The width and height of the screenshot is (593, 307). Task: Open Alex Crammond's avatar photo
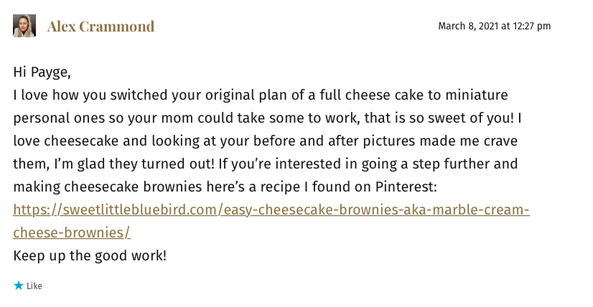(x=24, y=26)
